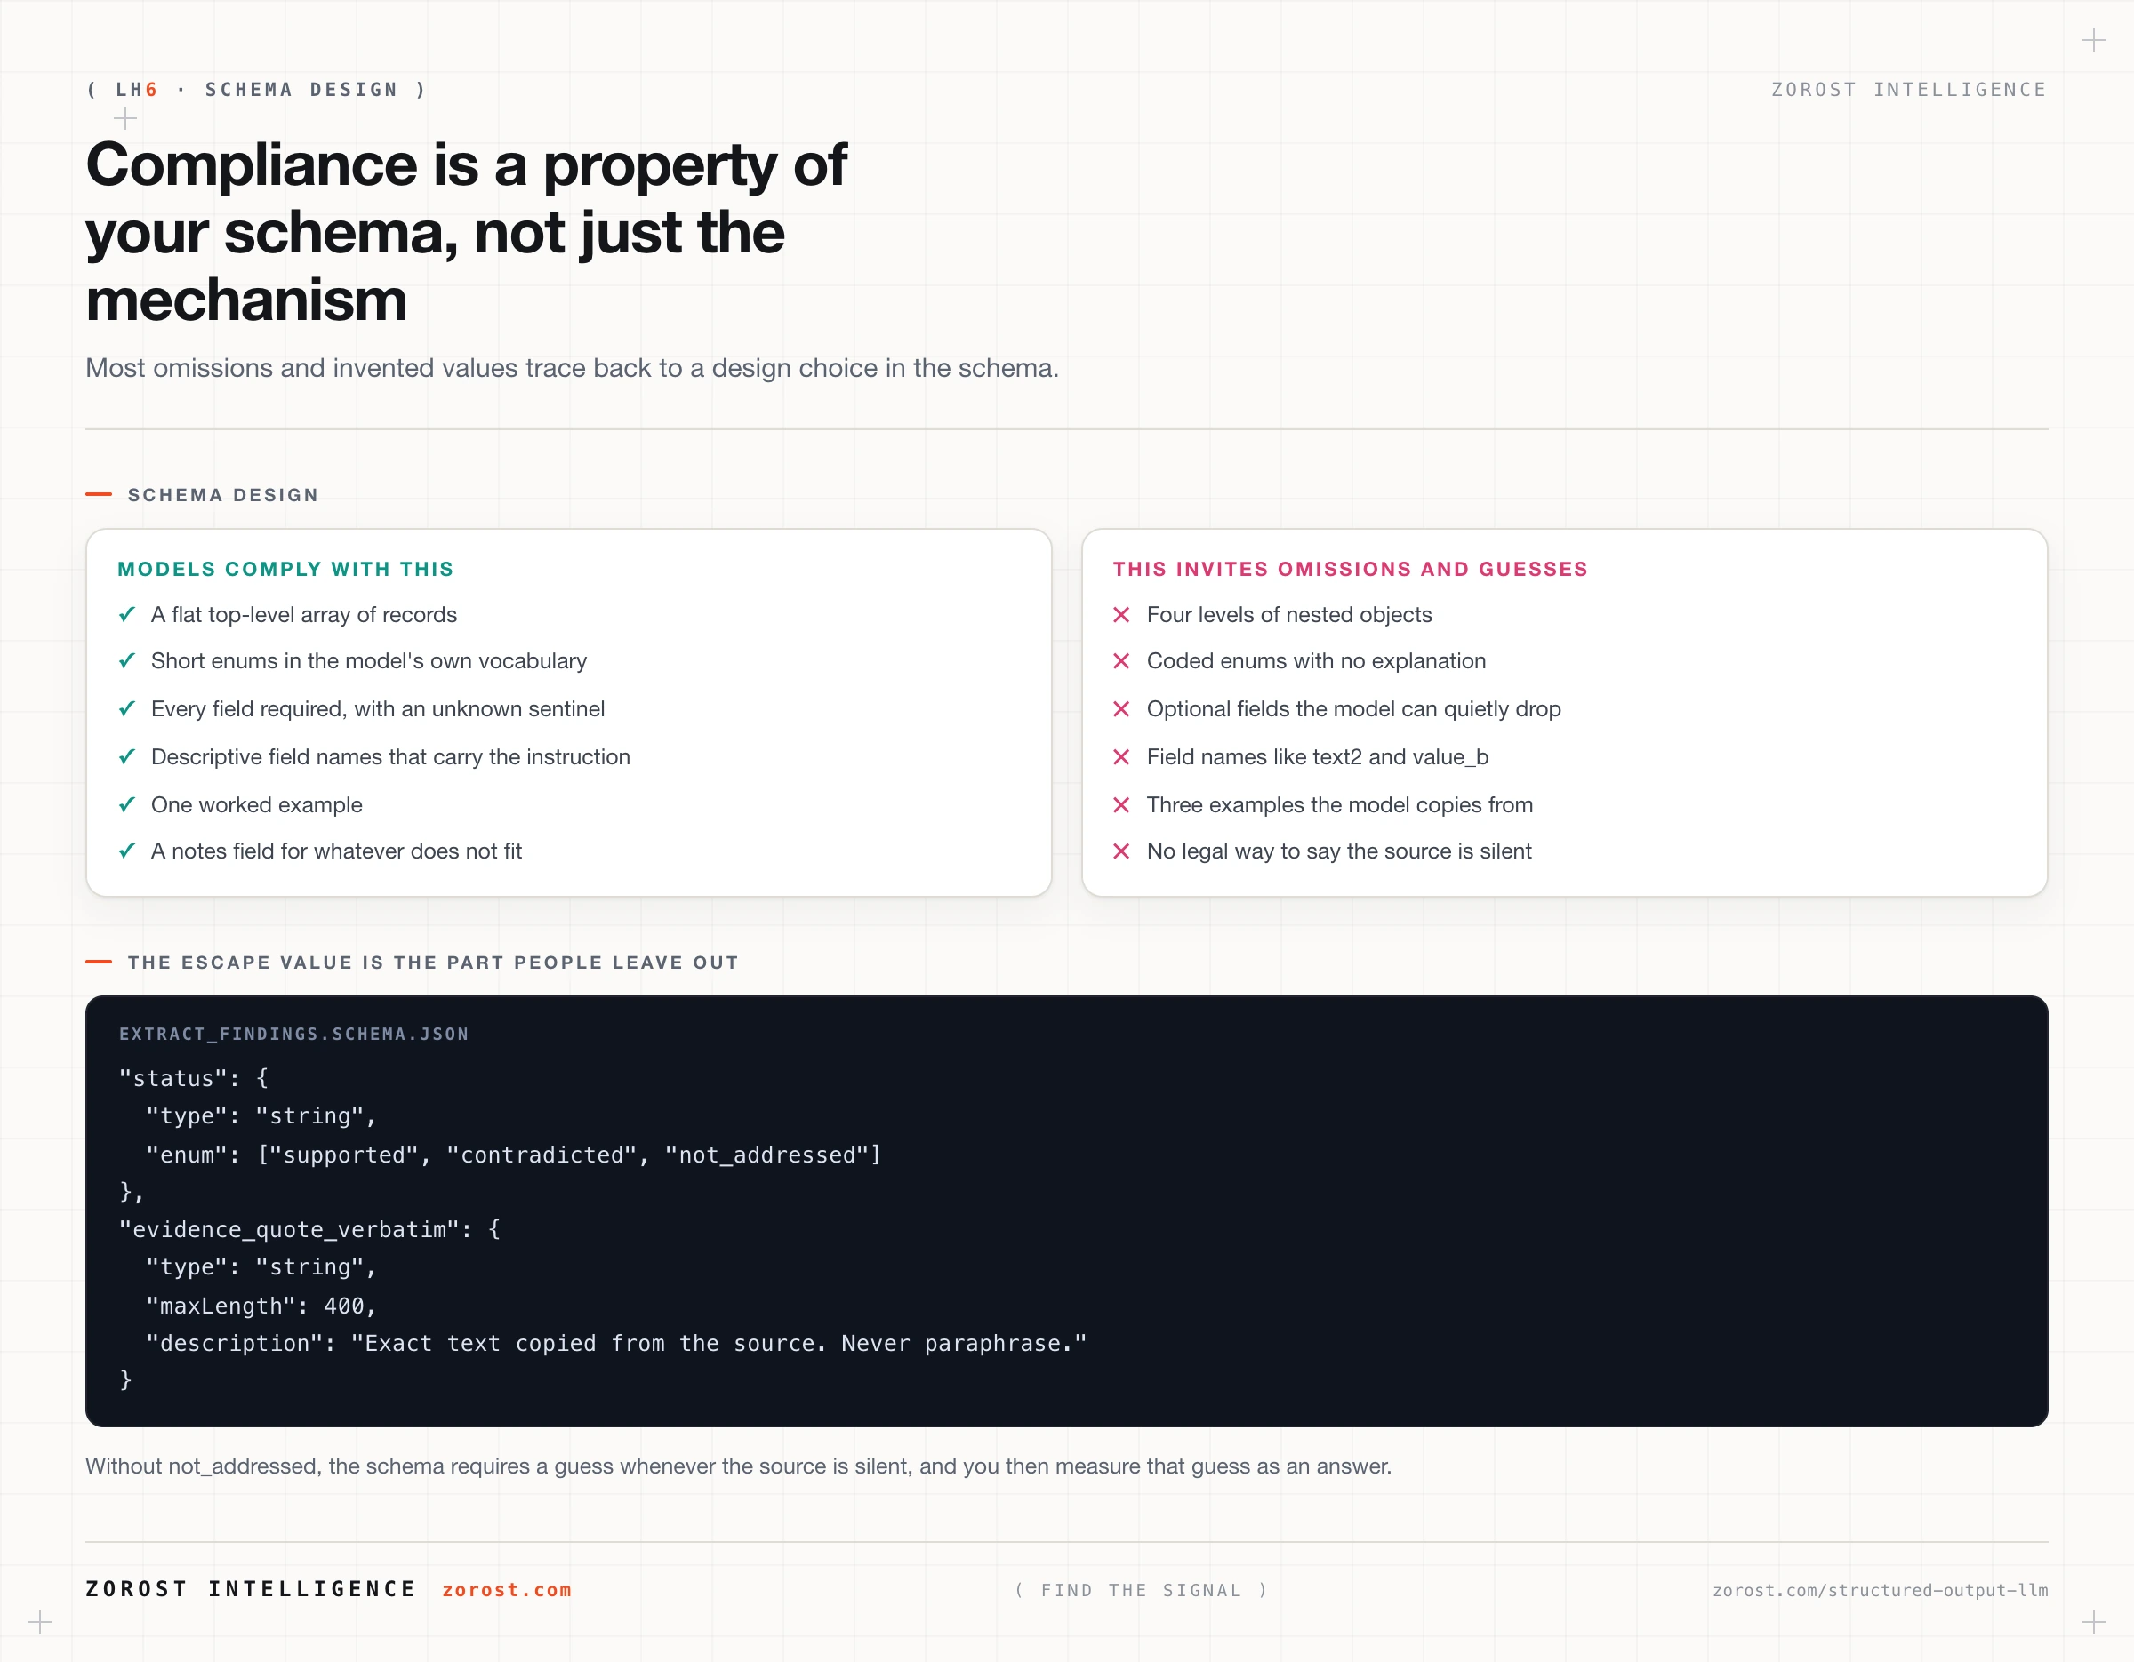
Task: Open the zorost.com/structured-output-llm link
Action: click(x=1880, y=1590)
